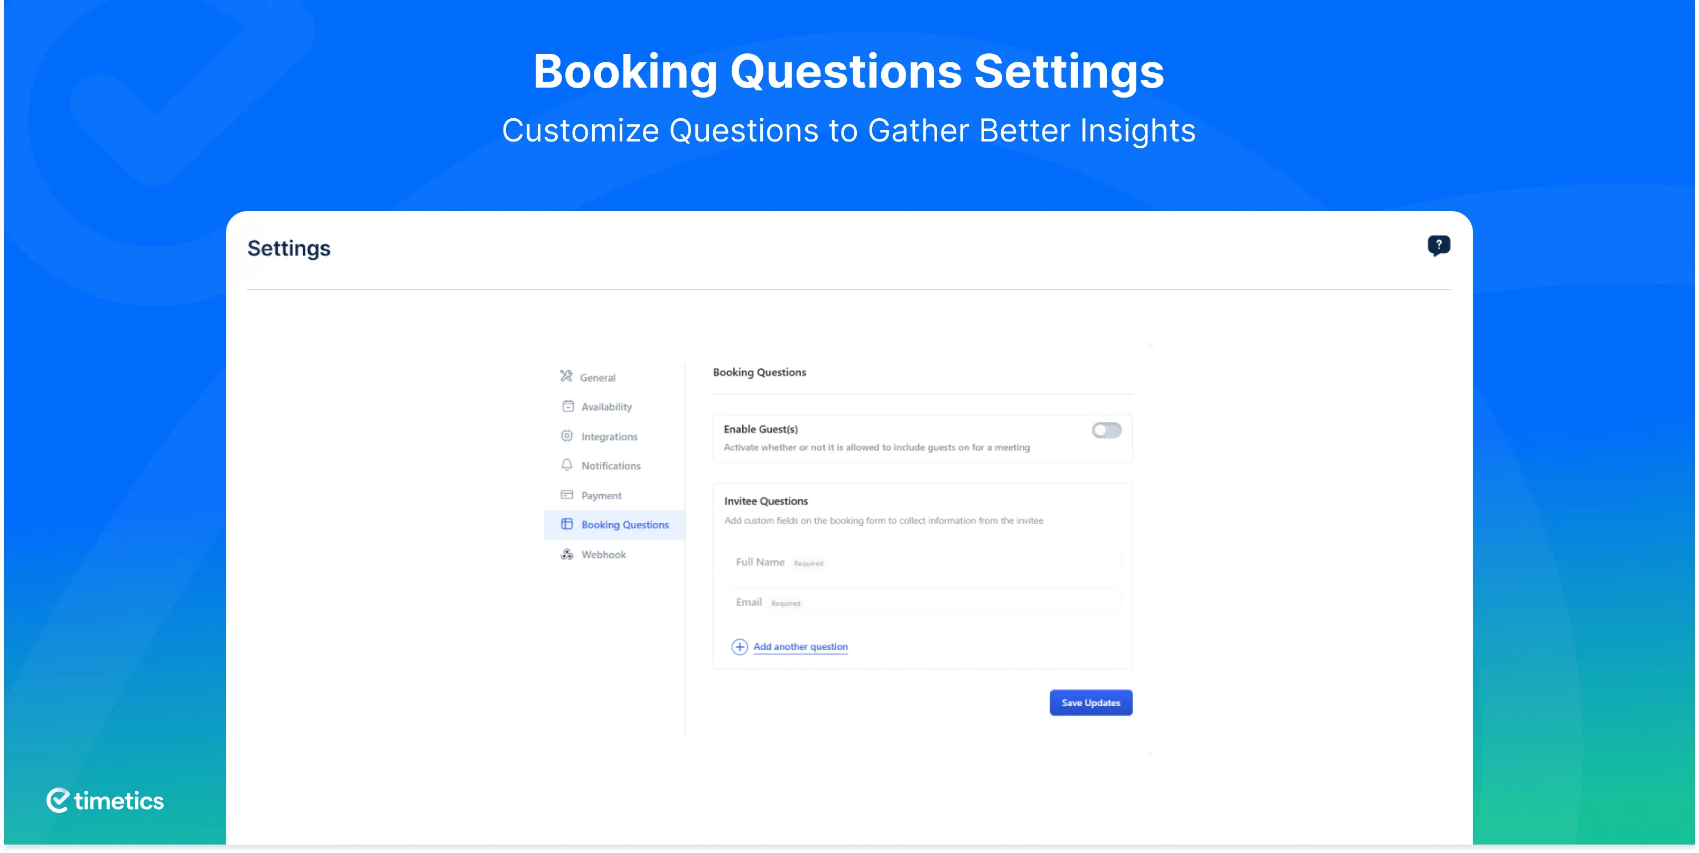Image resolution: width=1699 pixels, height=853 pixels.
Task: Click the Booking Questions table icon
Action: 566,524
